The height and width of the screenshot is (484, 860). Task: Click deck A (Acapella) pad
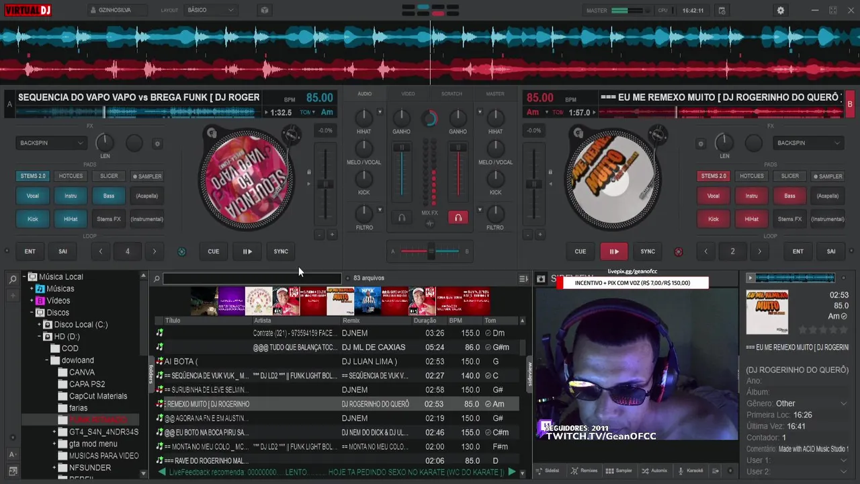tap(147, 196)
